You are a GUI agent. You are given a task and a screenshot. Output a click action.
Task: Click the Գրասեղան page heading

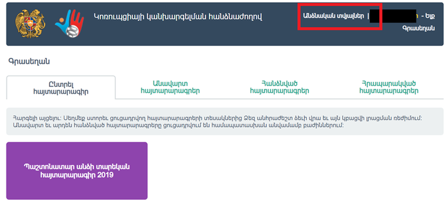pos(29,61)
